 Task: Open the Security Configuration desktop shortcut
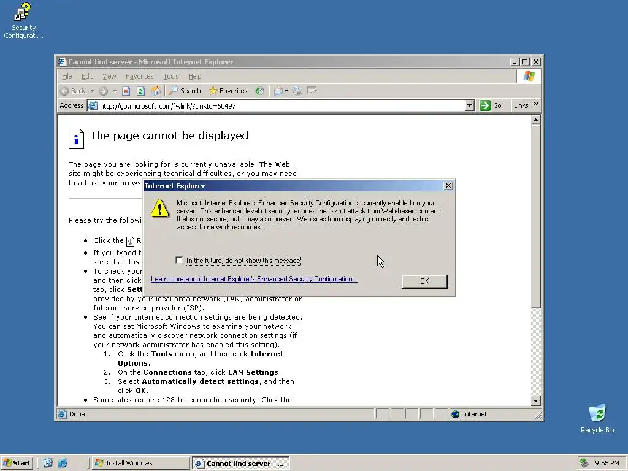pos(23,21)
